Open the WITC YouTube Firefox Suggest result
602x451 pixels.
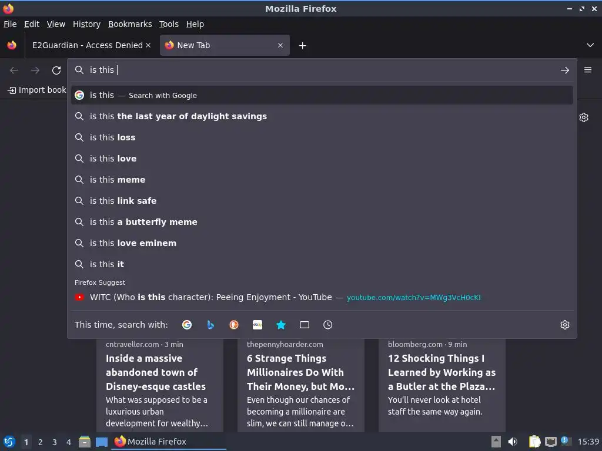click(322, 297)
